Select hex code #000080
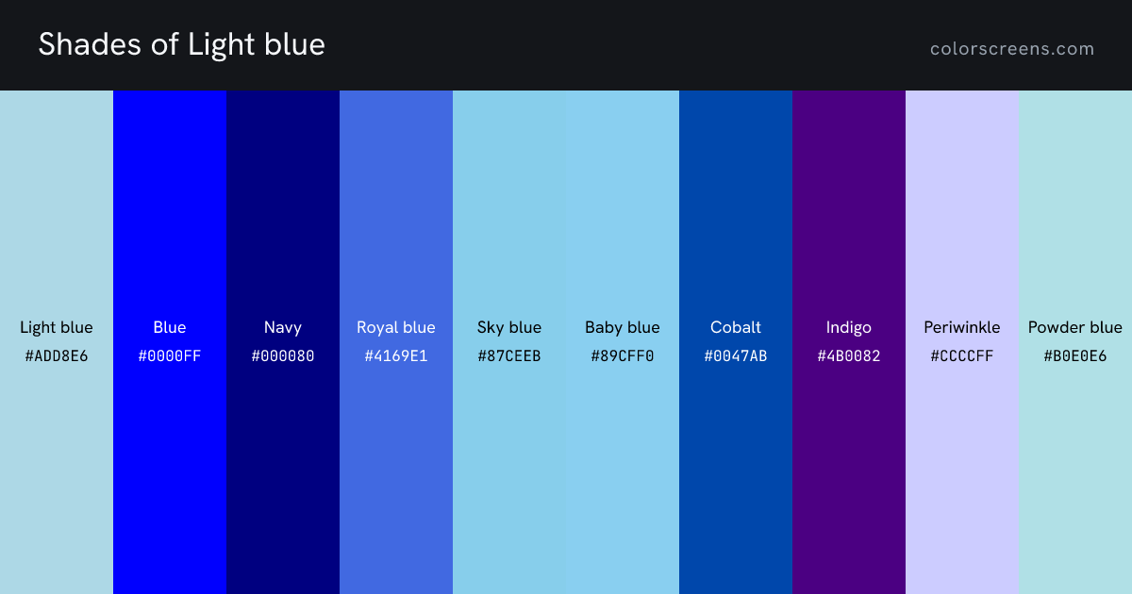This screenshot has width=1132, height=594. click(x=283, y=356)
